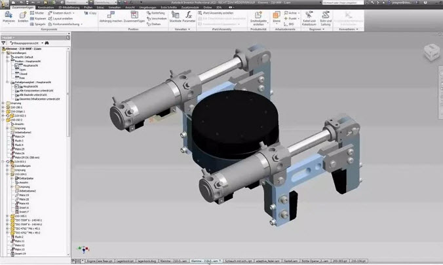The image size is (443, 265).
Task: Select the Closed positional representation
Action: pyautogui.click(x=23, y=74)
